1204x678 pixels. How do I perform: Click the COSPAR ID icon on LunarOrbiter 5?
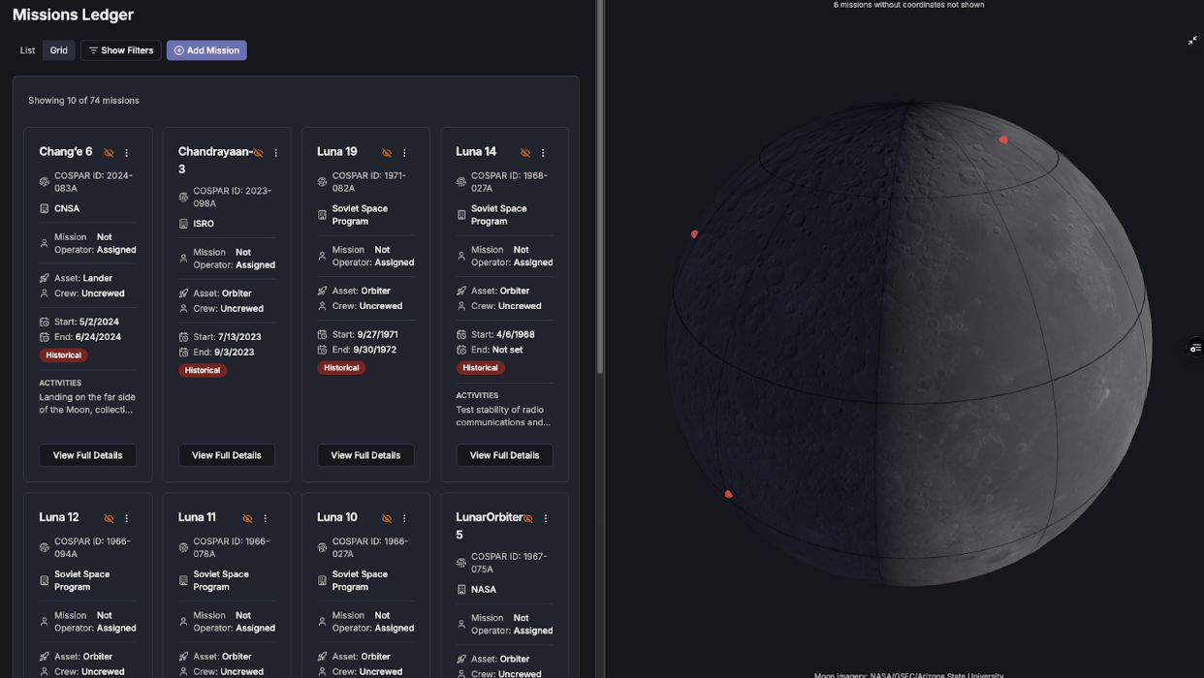[461, 563]
